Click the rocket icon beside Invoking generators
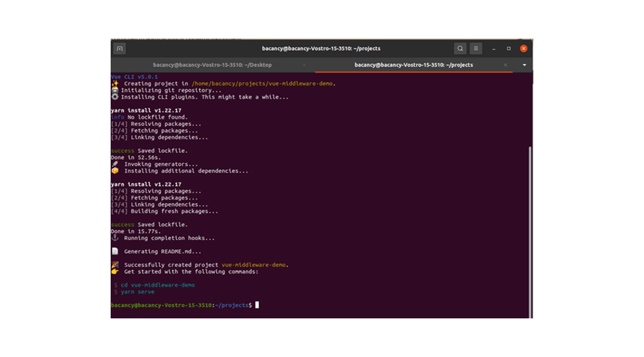This screenshot has height=357, width=644. click(x=115, y=164)
